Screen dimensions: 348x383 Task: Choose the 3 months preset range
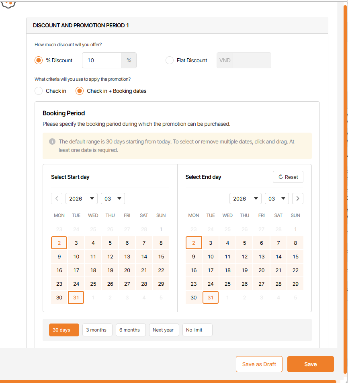tap(97, 330)
